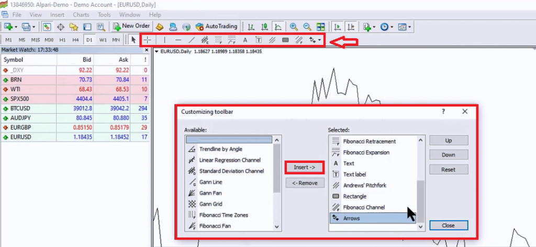Screen dimensions: 536x247
Task: Switch to M1 timeframe
Action: [8, 40]
